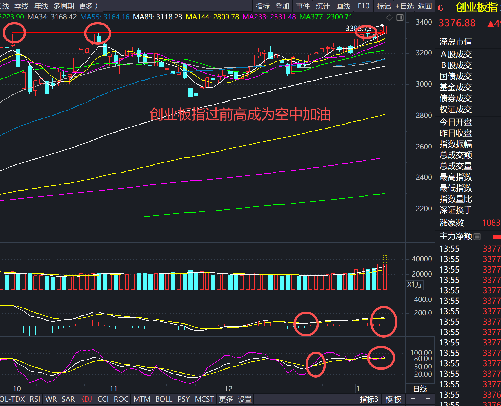Toggle the side panel layout icon
The image size is (501, 406).
coord(400,18)
